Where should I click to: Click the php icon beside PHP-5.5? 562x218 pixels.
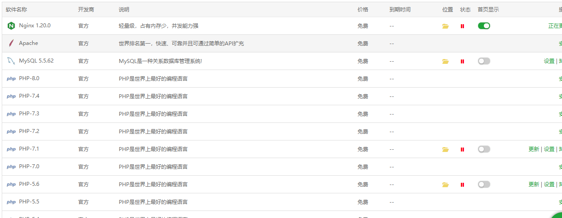click(x=11, y=202)
